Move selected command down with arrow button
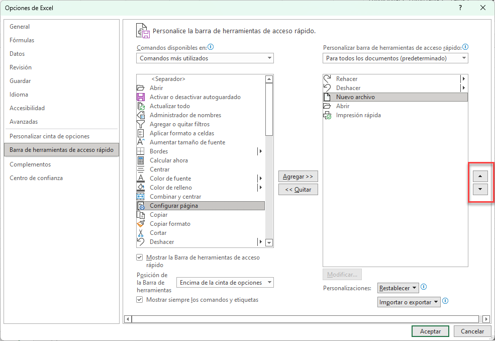 coord(480,189)
